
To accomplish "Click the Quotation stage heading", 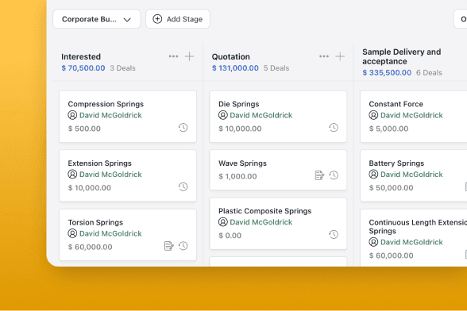I will click(231, 56).
